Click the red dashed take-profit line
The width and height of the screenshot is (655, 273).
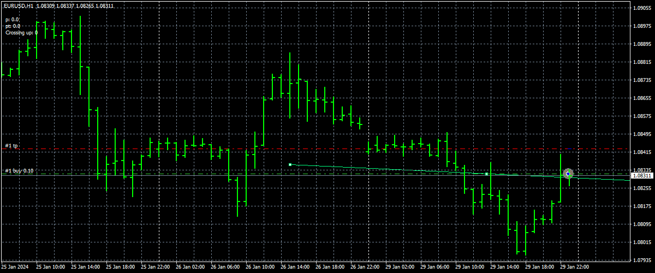[x=327, y=149]
